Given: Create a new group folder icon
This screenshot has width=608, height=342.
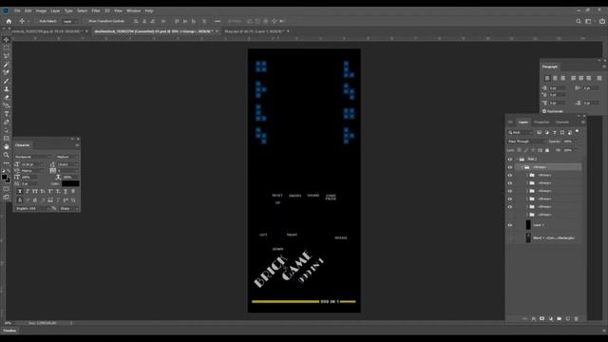Looking at the screenshot, I should tap(559, 319).
